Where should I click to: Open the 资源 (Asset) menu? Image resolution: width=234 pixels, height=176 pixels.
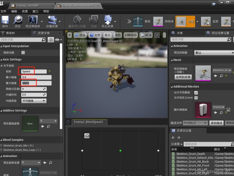[25, 11]
